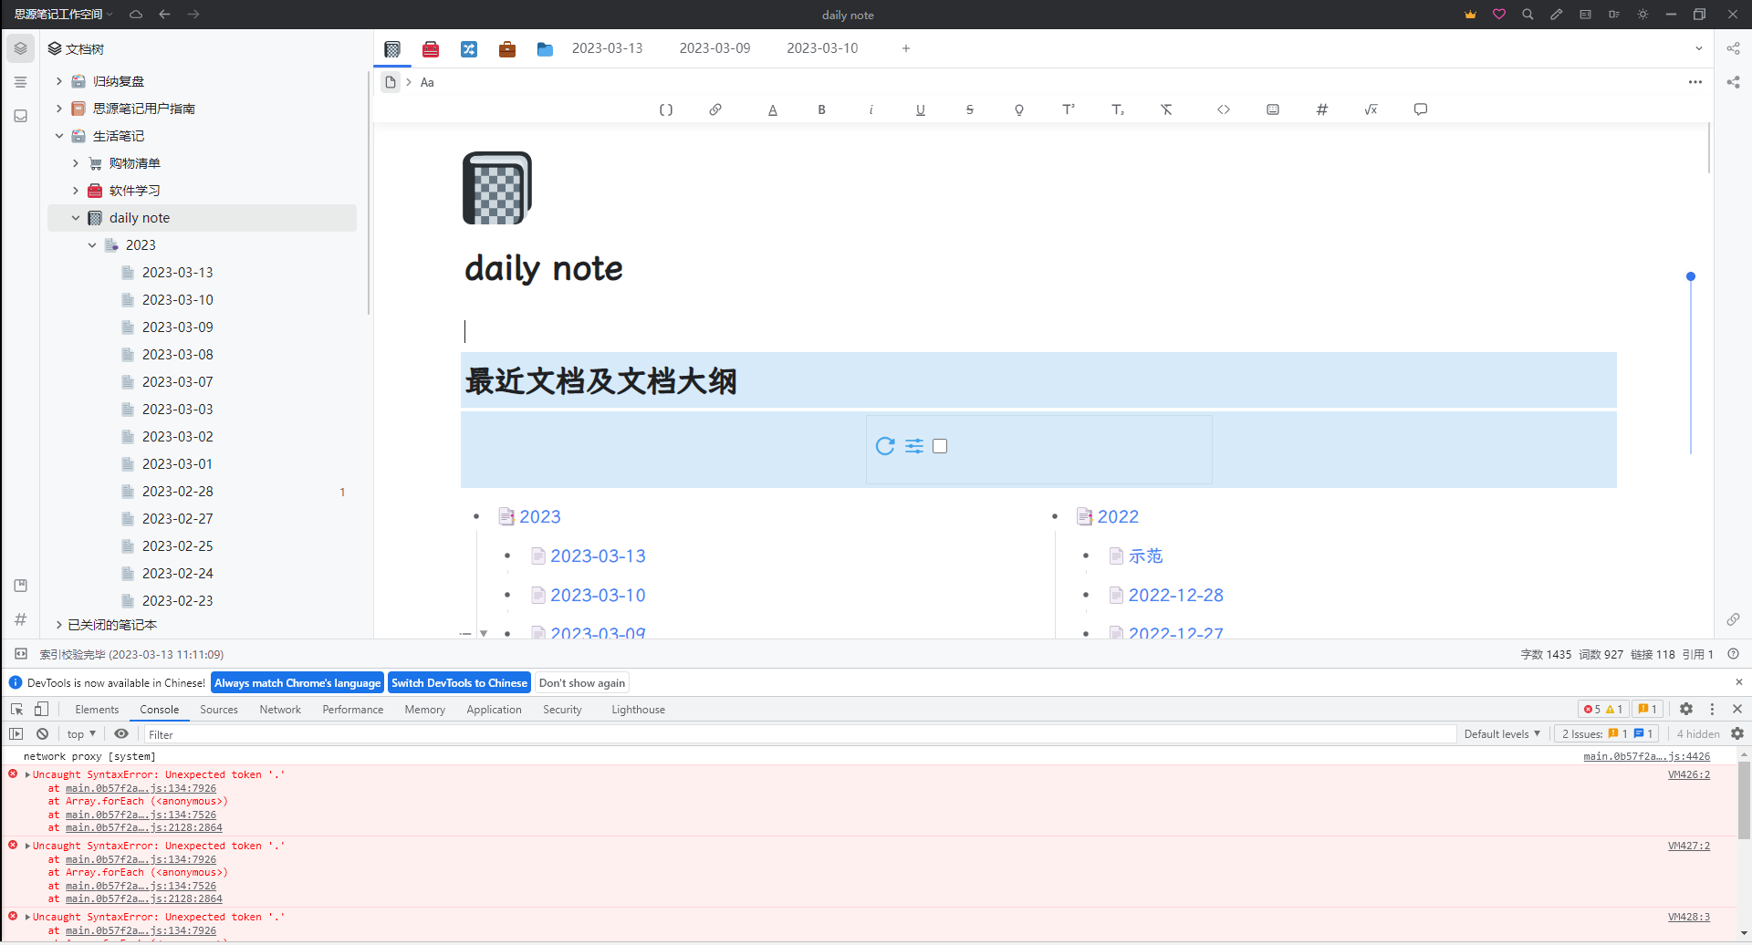The width and height of the screenshot is (1752, 945).
Task: Collapse the 生活笔记 notebook
Action: pos(59,136)
